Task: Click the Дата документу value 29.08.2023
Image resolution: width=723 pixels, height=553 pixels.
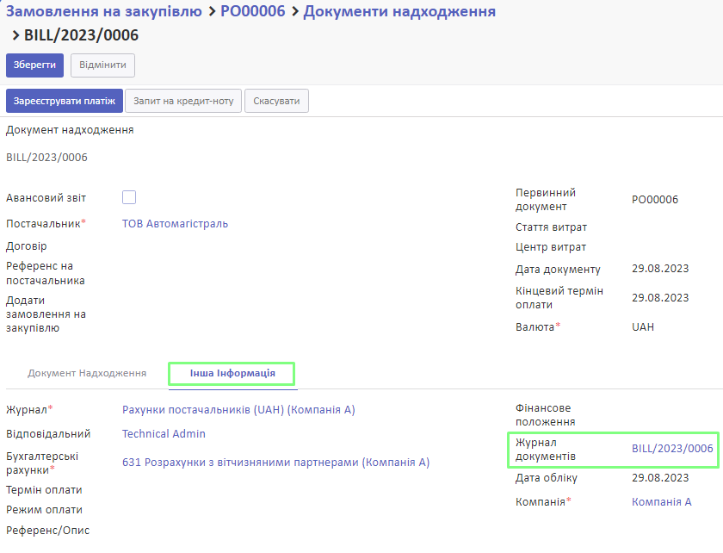Action: tap(660, 269)
